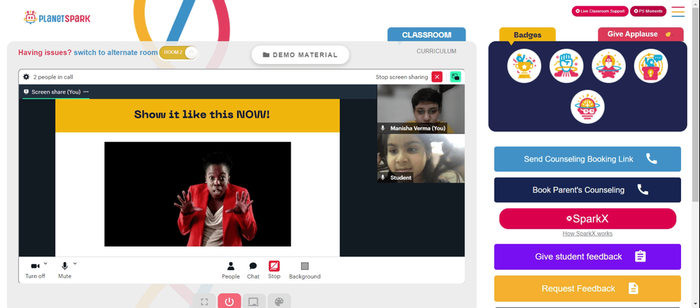Image resolution: width=700 pixels, height=308 pixels.
Task: Open the People participants panel
Action: pos(231,270)
